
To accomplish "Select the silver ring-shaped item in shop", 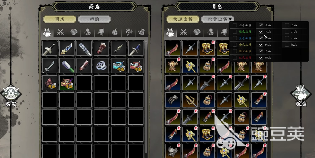I will tap(102, 66).
